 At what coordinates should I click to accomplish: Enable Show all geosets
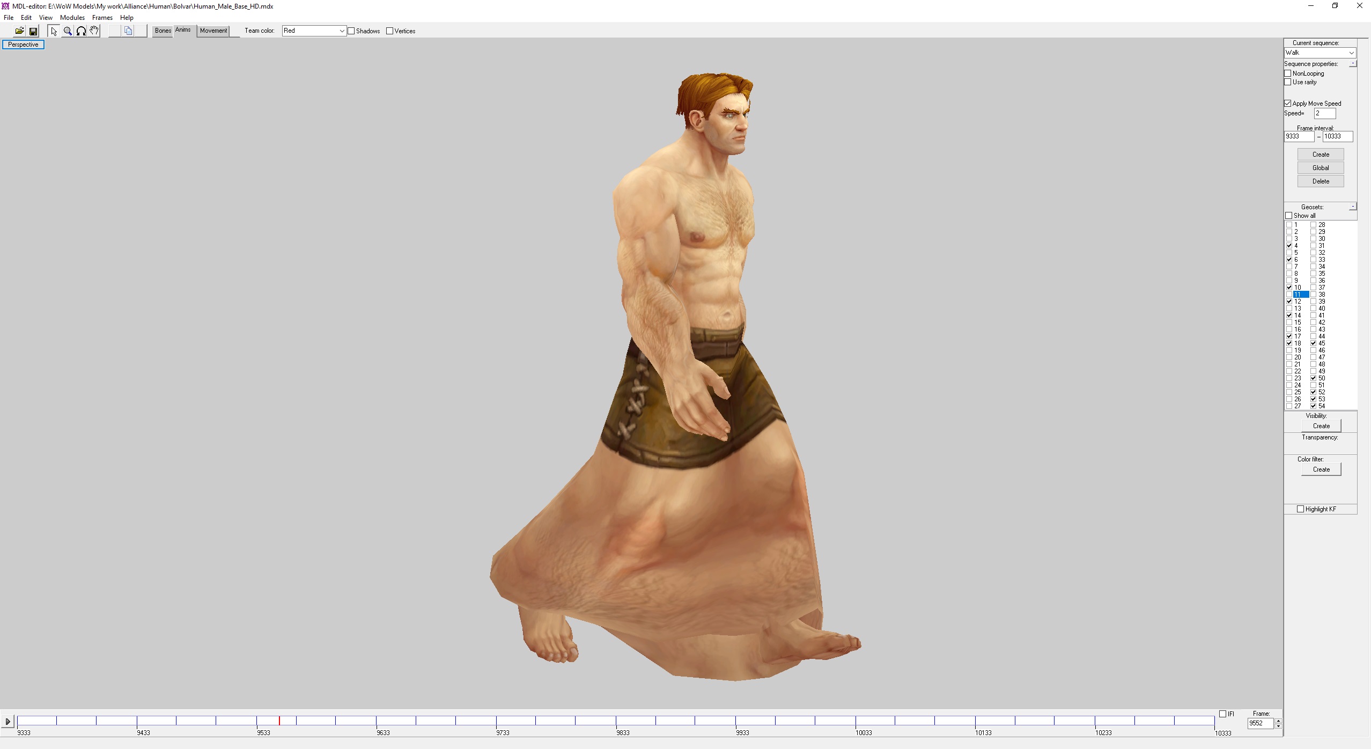pos(1289,216)
